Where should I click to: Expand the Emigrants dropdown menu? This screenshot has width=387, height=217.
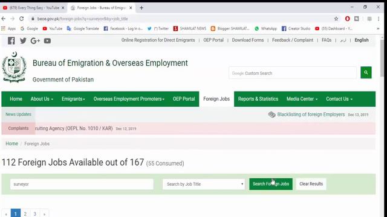pos(73,99)
